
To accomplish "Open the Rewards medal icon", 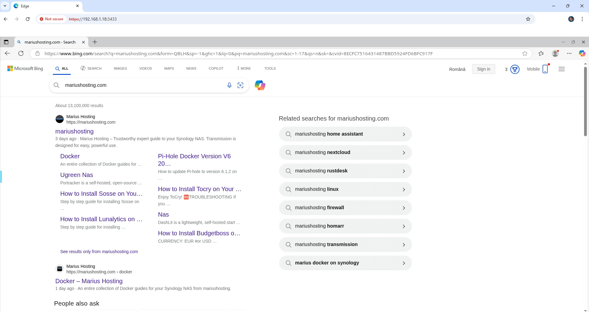I will (515, 69).
